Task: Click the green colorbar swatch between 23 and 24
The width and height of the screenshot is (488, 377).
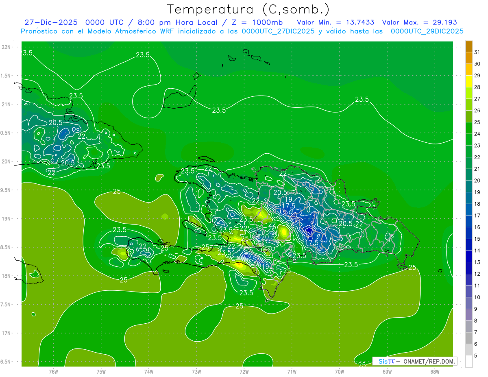Action: coord(469,139)
